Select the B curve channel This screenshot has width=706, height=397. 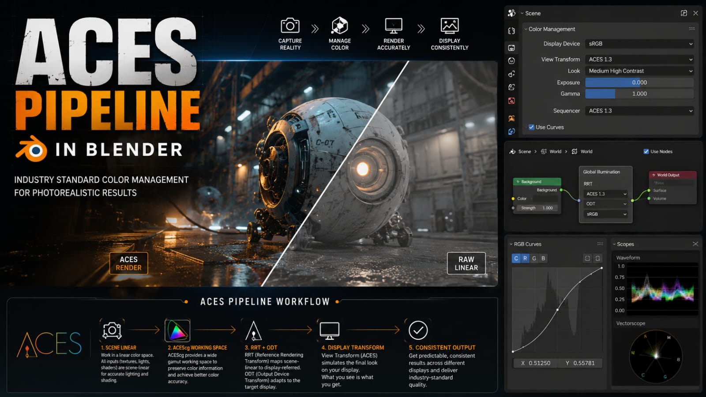[x=543, y=258]
